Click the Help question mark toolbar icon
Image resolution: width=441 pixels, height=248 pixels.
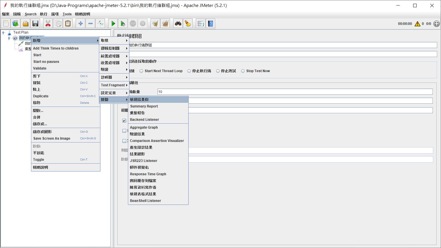(211, 23)
